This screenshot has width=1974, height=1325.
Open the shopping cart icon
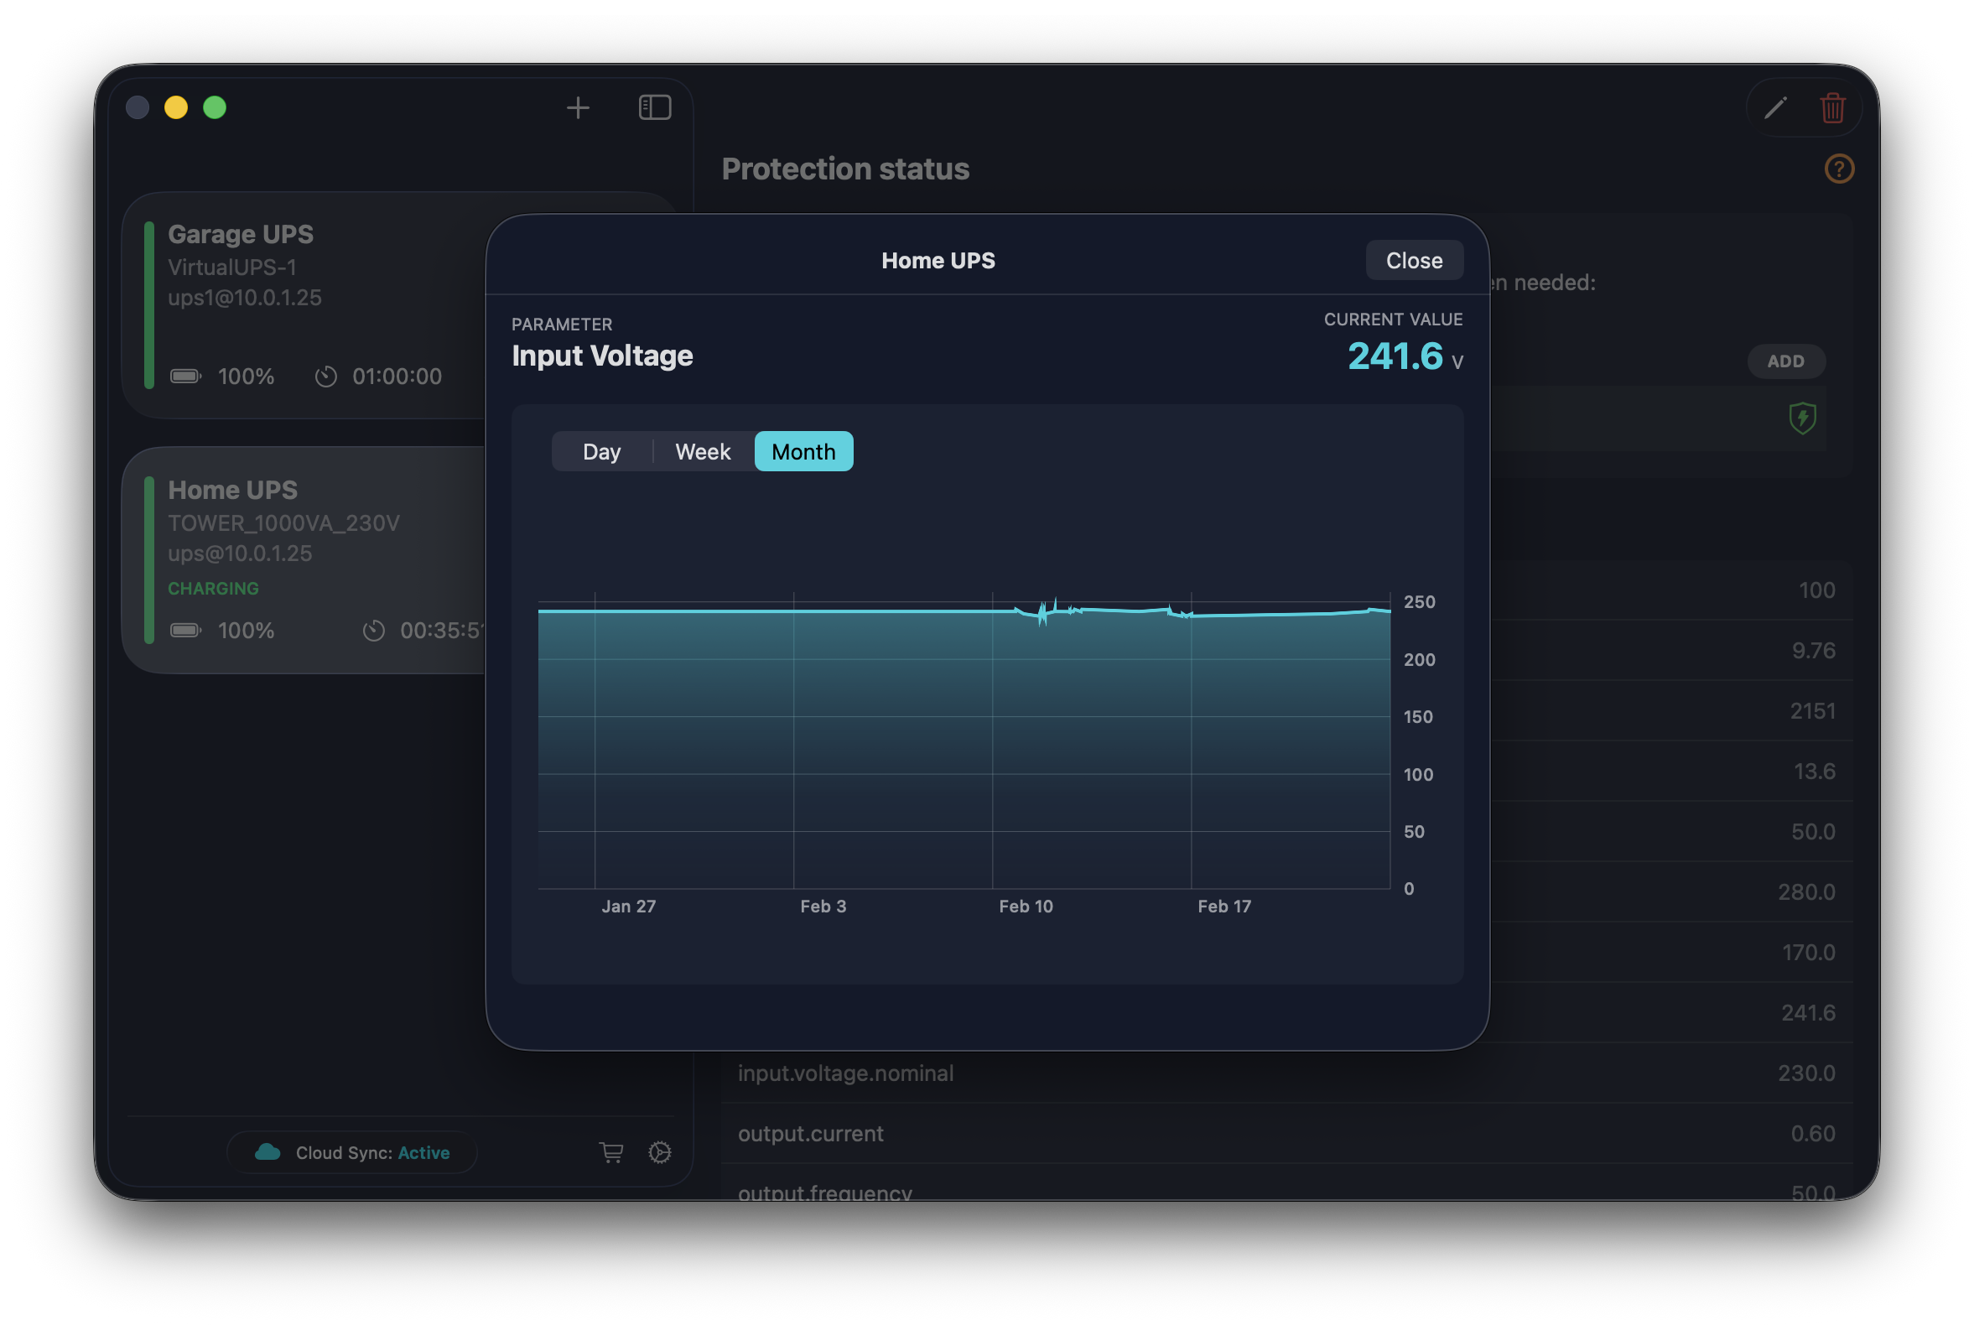(611, 1151)
